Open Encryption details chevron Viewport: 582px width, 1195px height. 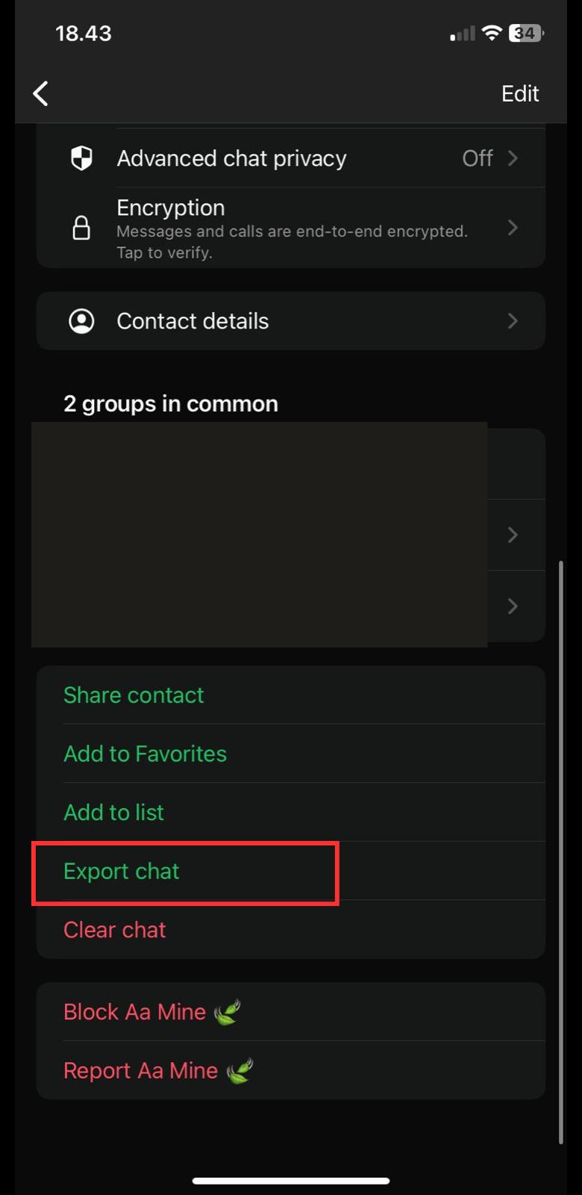click(x=513, y=228)
